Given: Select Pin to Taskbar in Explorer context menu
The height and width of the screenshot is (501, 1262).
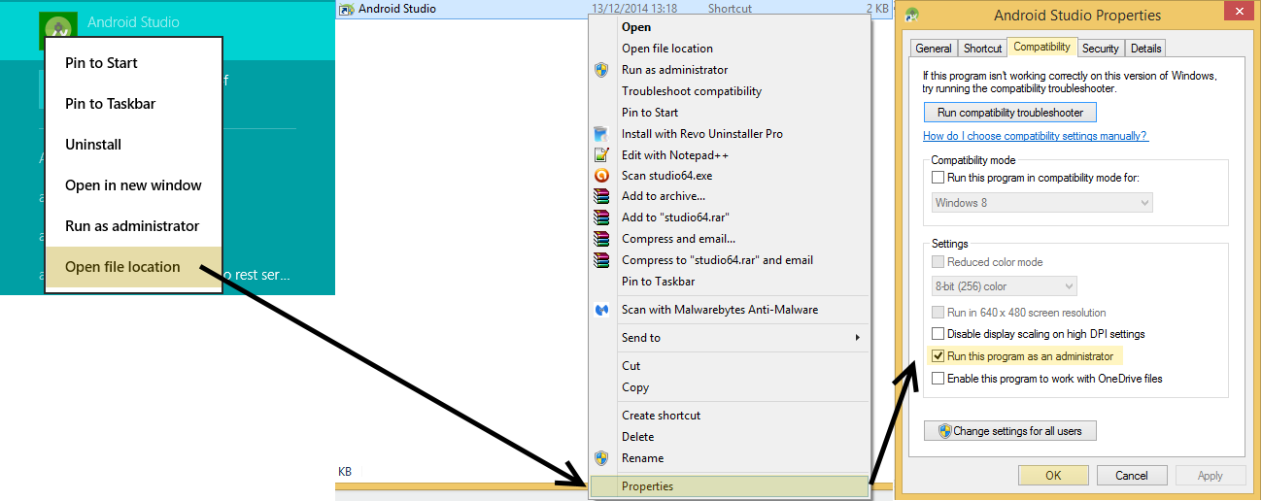Looking at the screenshot, I should tap(730, 282).
